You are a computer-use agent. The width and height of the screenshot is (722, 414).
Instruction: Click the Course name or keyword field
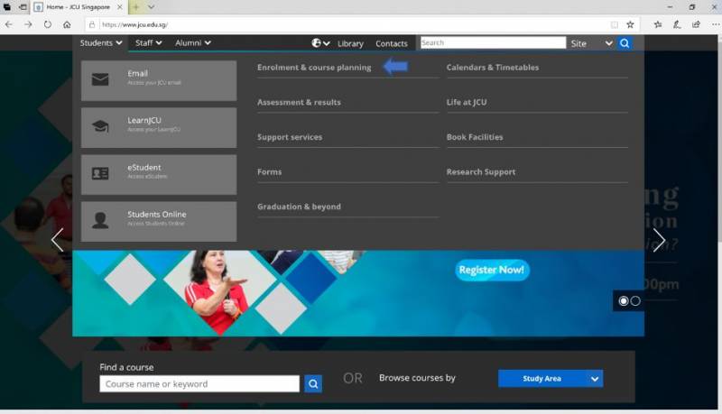[199, 383]
